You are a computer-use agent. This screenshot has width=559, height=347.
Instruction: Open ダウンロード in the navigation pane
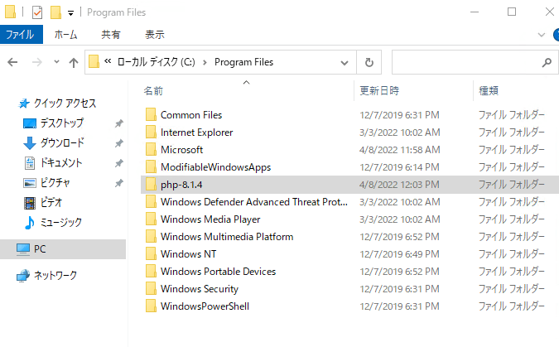pos(62,143)
